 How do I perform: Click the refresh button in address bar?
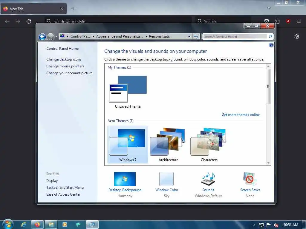196,36
